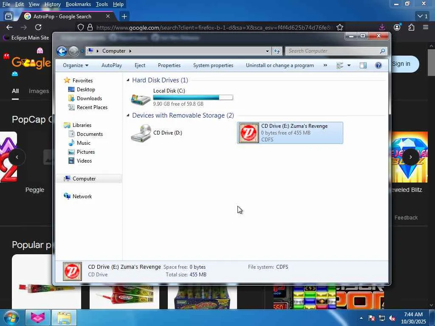
Task: Select Music library
Action: [83, 143]
